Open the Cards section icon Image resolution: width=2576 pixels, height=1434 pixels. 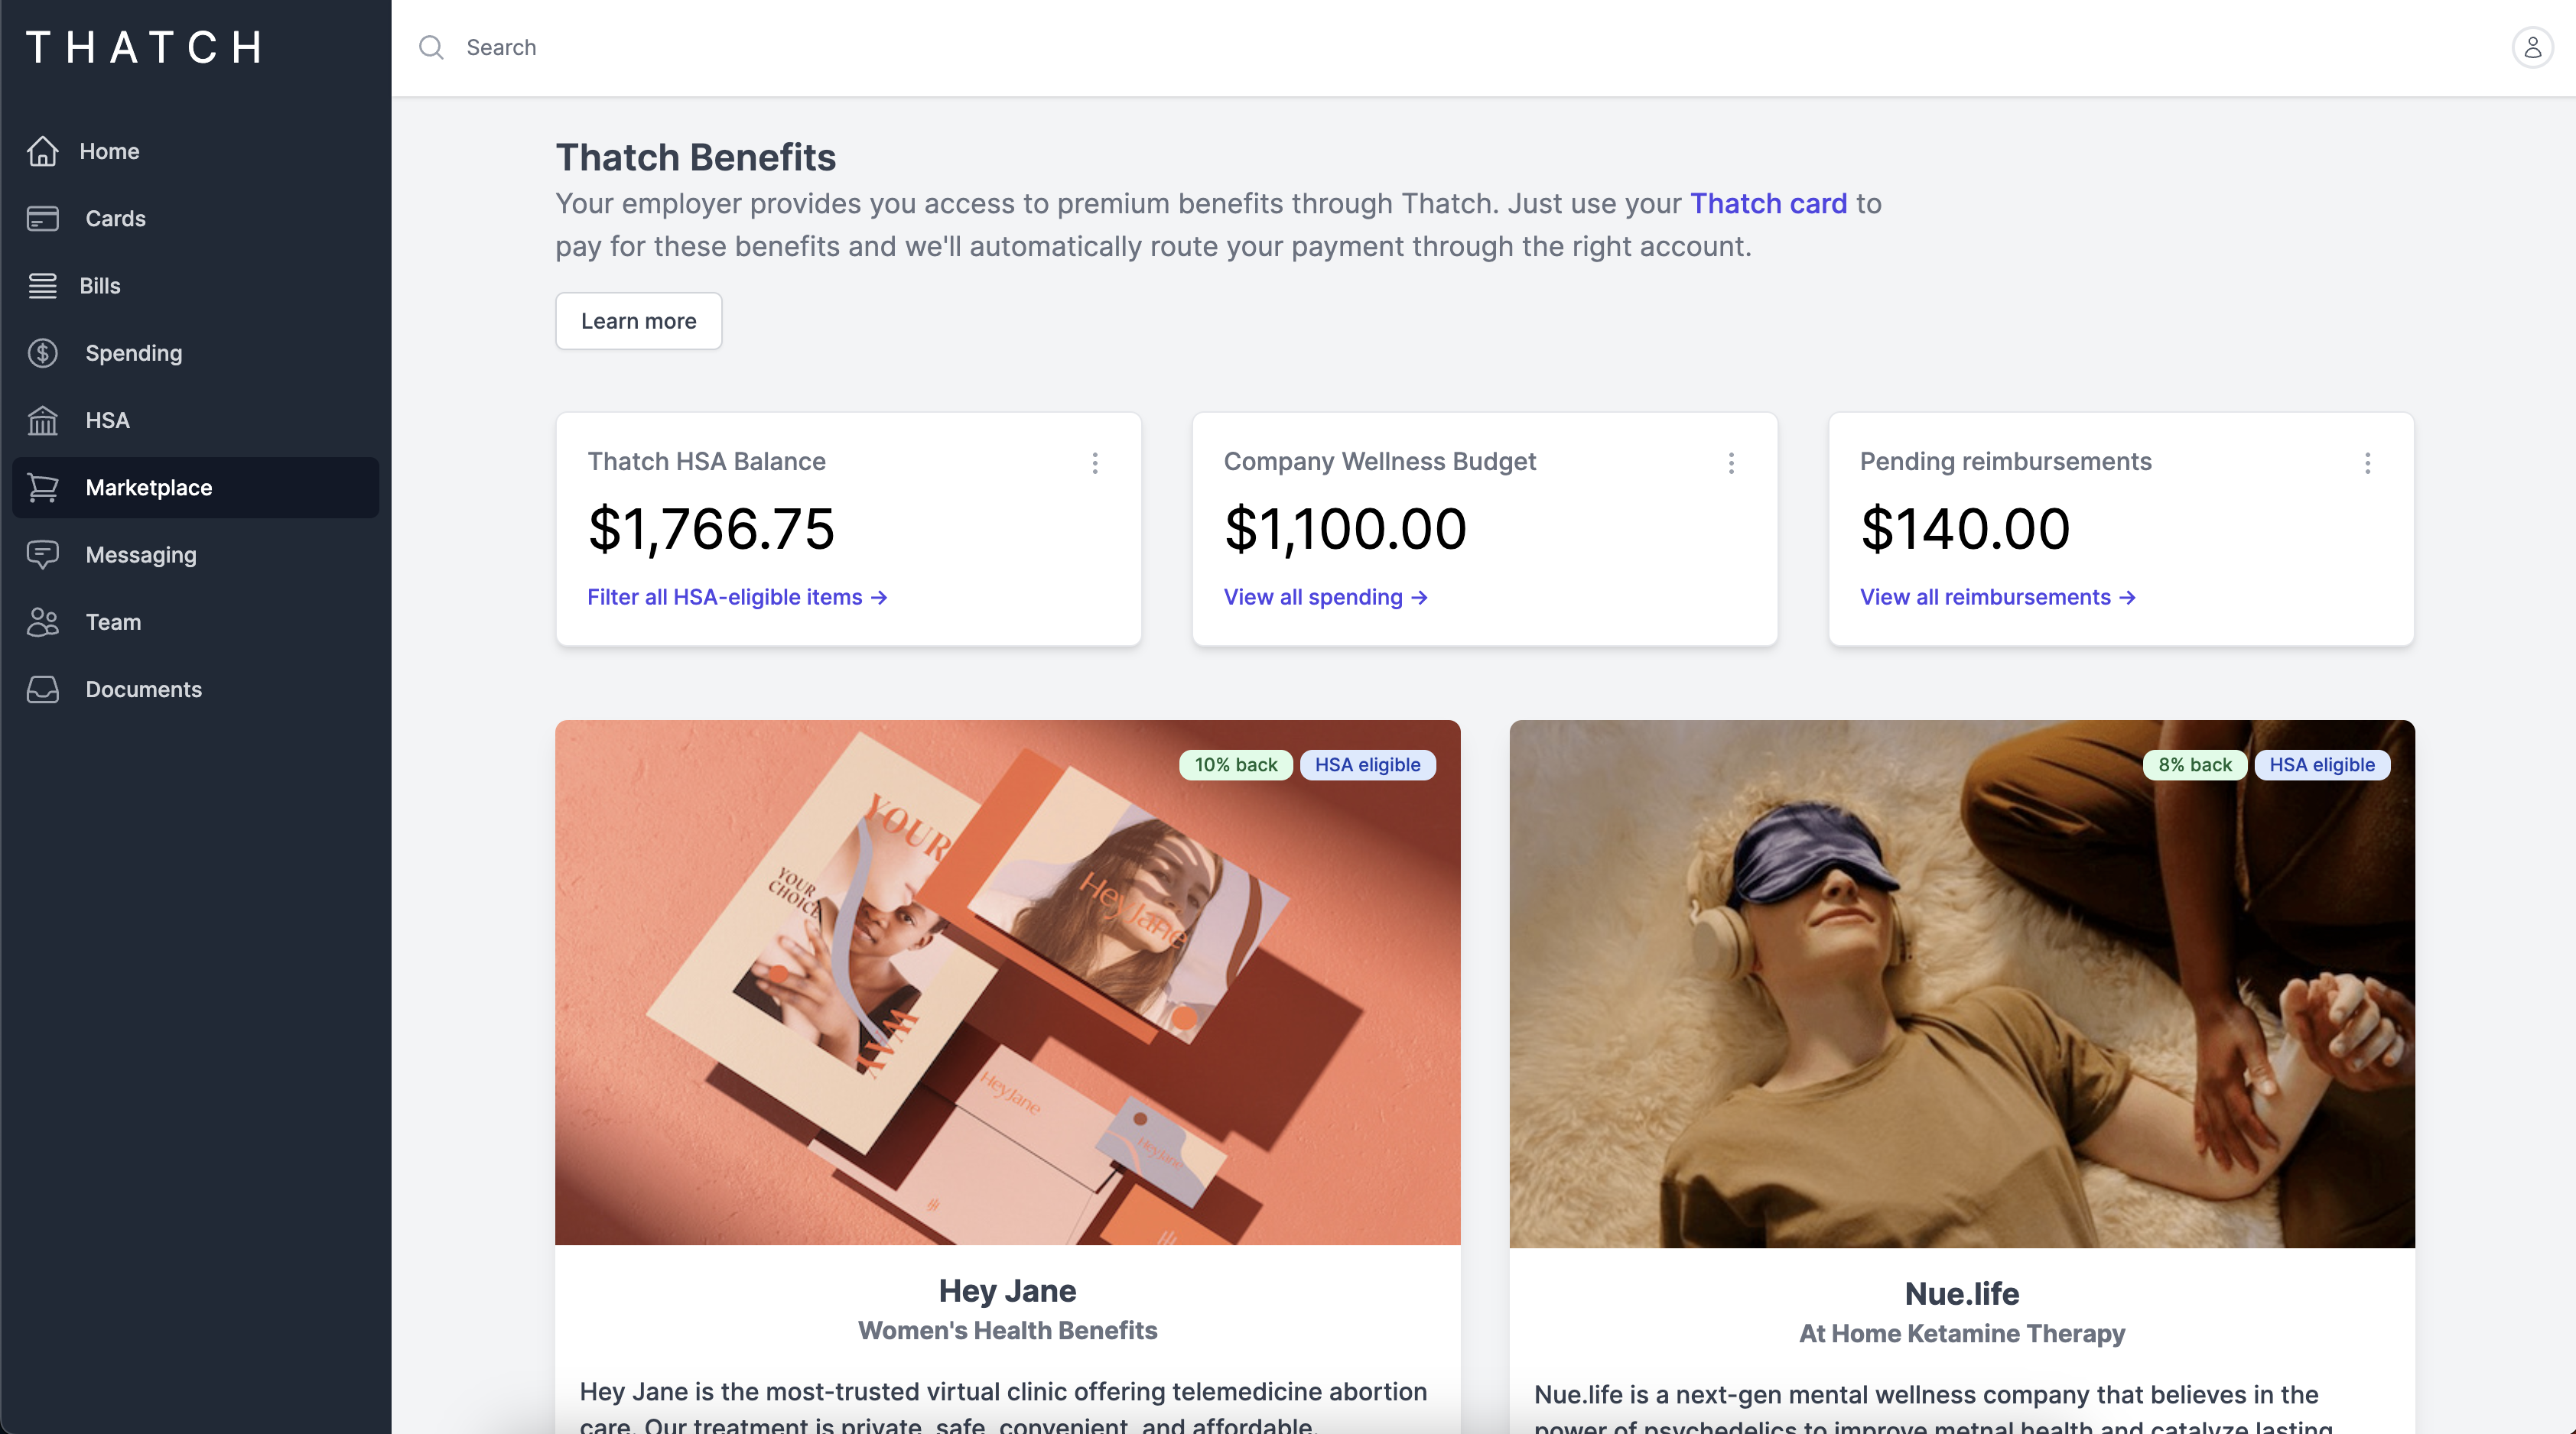[42, 219]
